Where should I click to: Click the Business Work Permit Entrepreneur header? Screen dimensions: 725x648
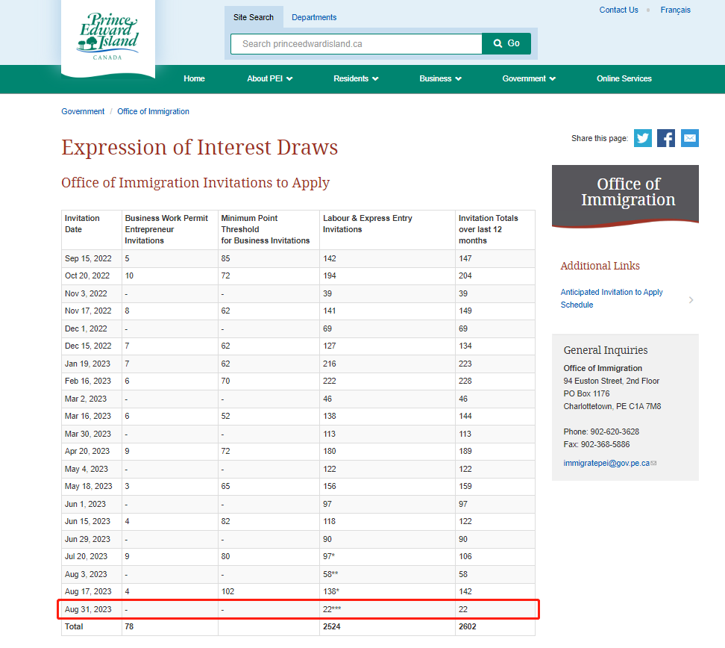coord(170,230)
